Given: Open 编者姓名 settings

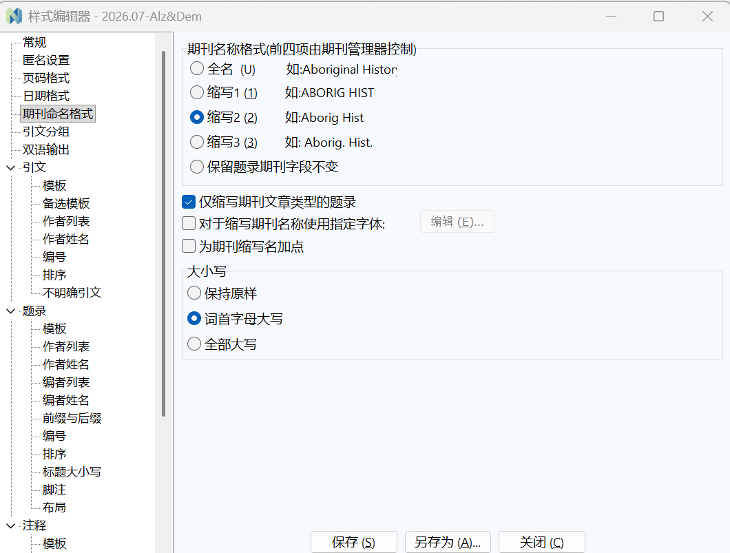Looking at the screenshot, I should 66,400.
